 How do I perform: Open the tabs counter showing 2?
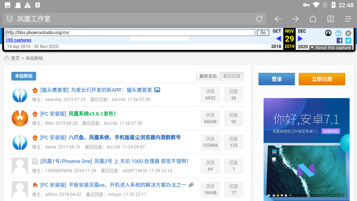(331, 19)
